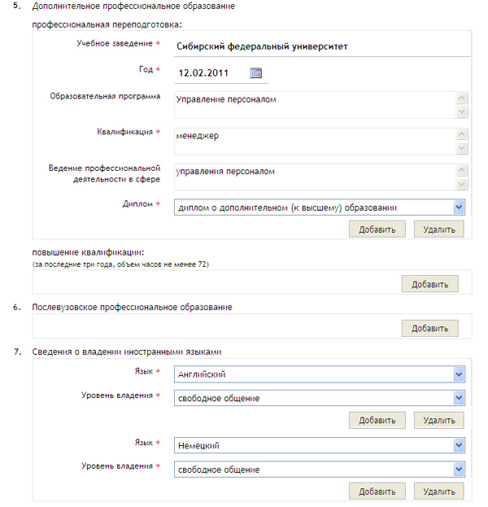Viewport: 488px width, 507px height.
Task: Click the Год date input field
Action: point(210,73)
